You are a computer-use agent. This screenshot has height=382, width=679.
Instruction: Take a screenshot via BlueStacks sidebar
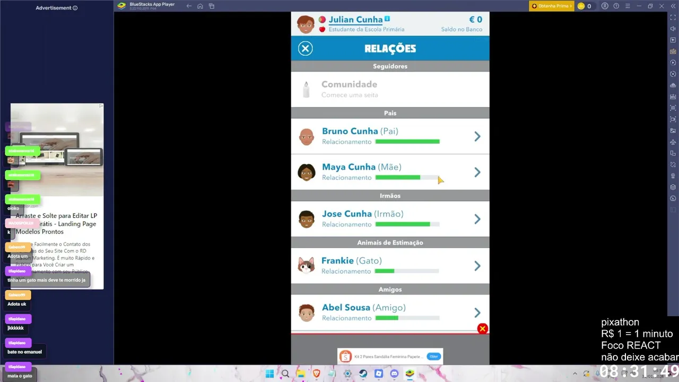673,108
